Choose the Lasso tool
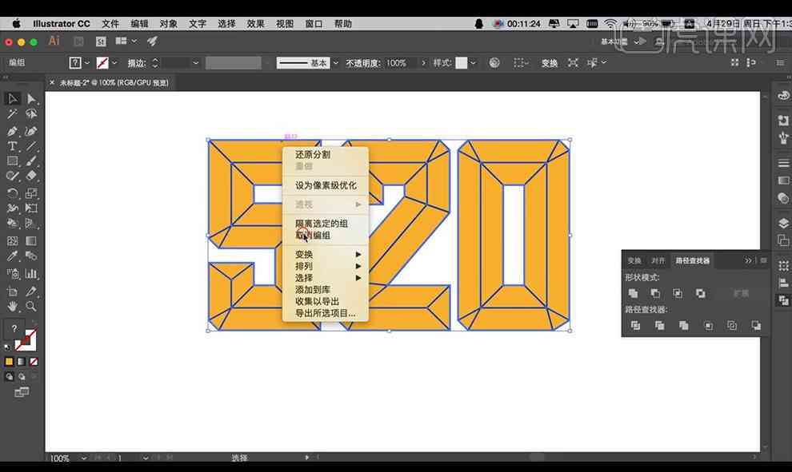 [31, 114]
